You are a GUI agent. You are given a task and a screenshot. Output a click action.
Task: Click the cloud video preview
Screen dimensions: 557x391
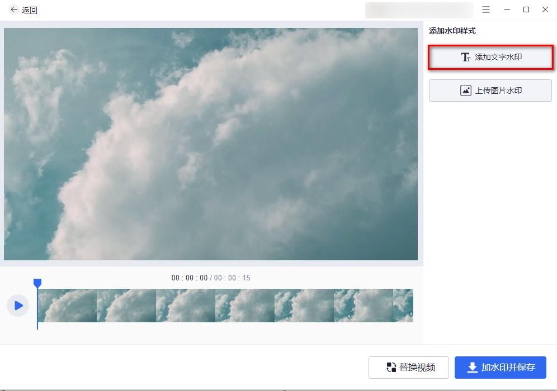tap(211, 144)
